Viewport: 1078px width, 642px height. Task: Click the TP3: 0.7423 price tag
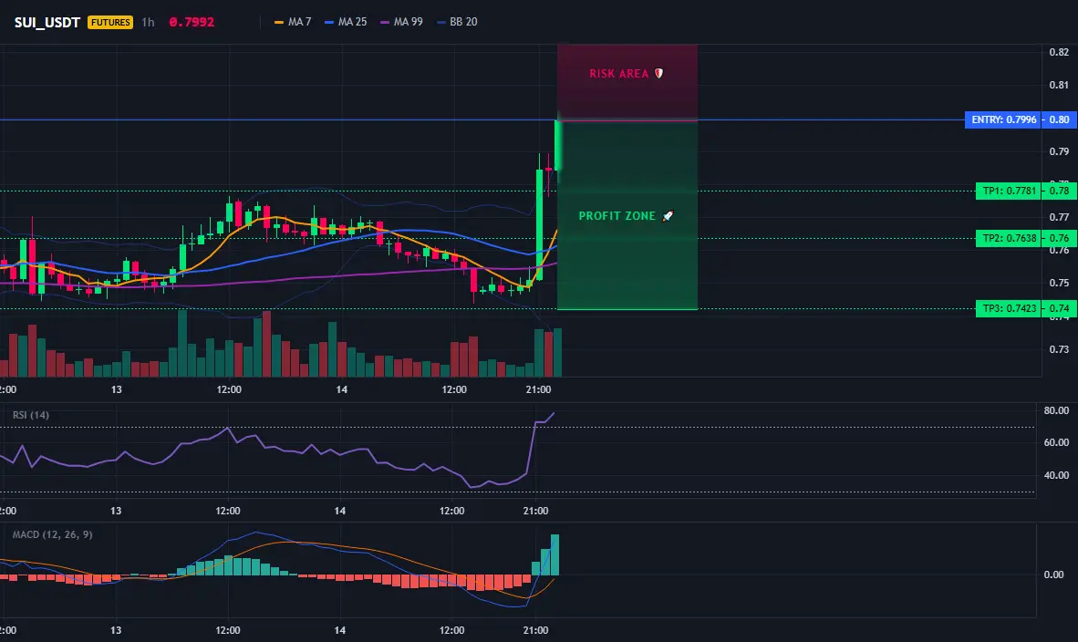click(x=1009, y=308)
